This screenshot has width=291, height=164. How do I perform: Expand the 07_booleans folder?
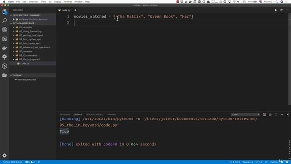(x=25, y=51)
